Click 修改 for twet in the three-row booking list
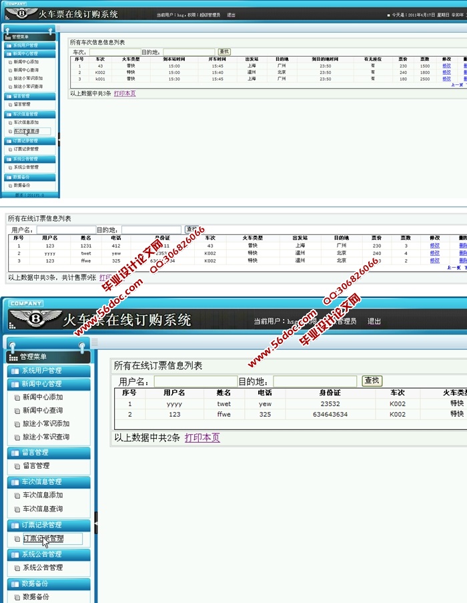The width and height of the screenshot is (467, 603). [x=435, y=253]
